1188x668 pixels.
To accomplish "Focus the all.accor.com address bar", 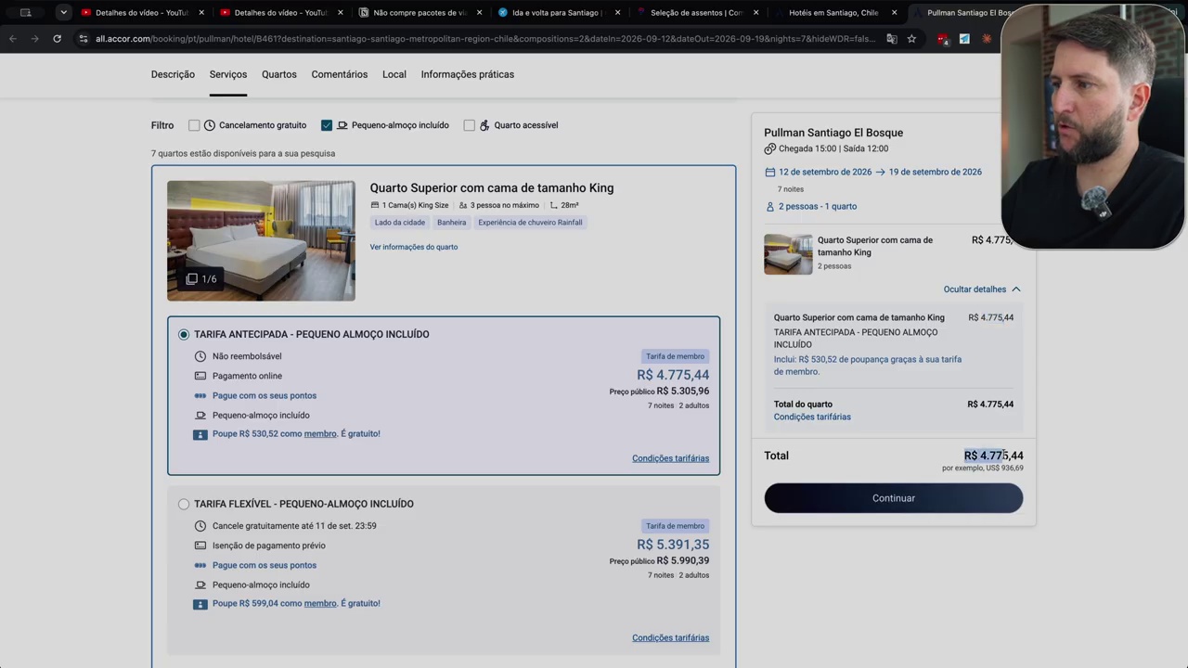I will 484,39.
